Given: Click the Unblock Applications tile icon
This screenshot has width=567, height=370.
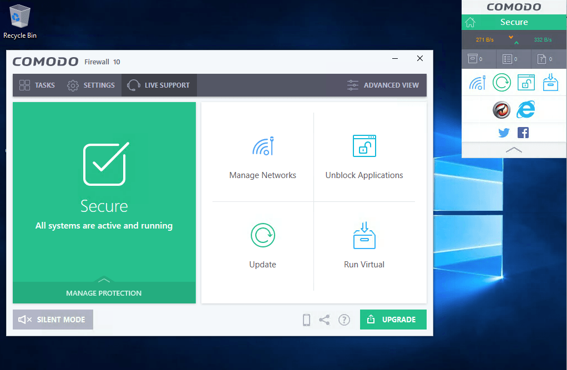Looking at the screenshot, I should (364, 146).
